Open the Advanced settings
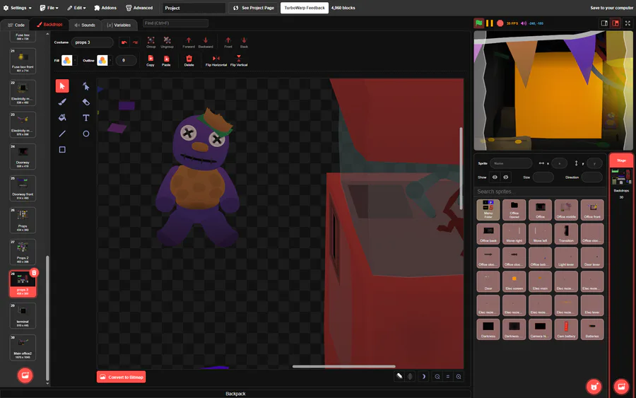The width and height of the screenshot is (636, 398). [139, 8]
